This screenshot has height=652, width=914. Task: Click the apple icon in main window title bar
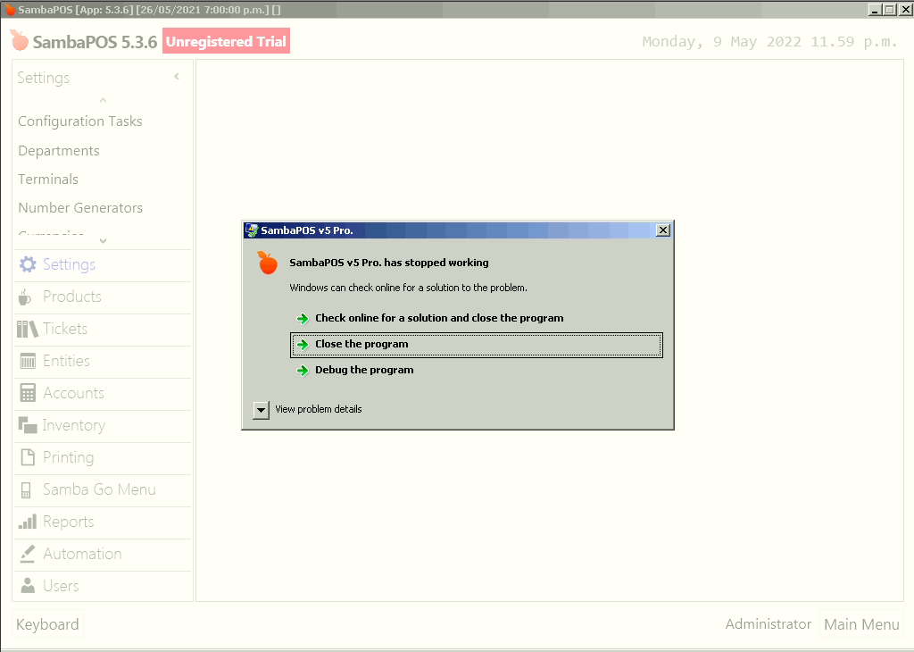coord(10,10)
